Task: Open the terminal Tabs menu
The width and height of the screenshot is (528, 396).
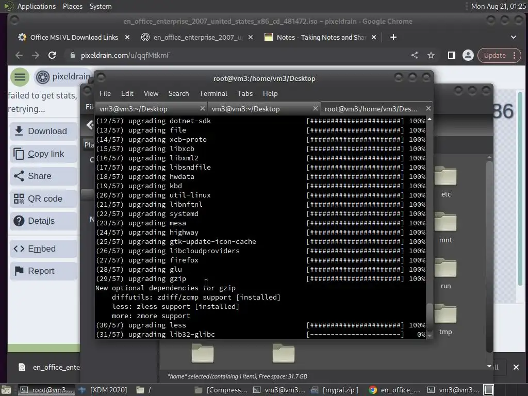Action: 245,94
